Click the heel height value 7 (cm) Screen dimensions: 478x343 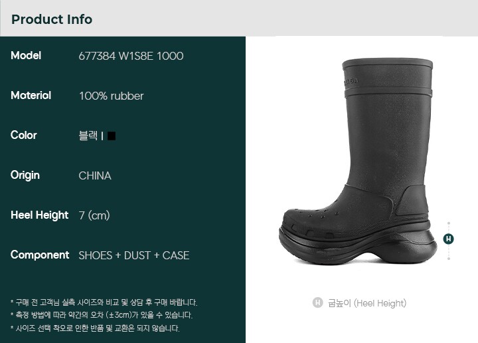94,215
